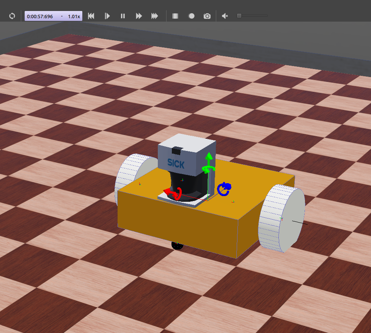Viewport: 371px width, 333px height.
Task: Step the simulation forward one step
Action: [107, 16]
